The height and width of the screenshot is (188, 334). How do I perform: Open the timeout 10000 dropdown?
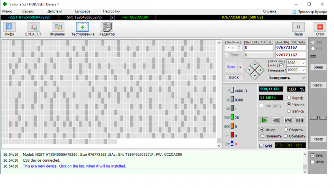coord(303,70)
